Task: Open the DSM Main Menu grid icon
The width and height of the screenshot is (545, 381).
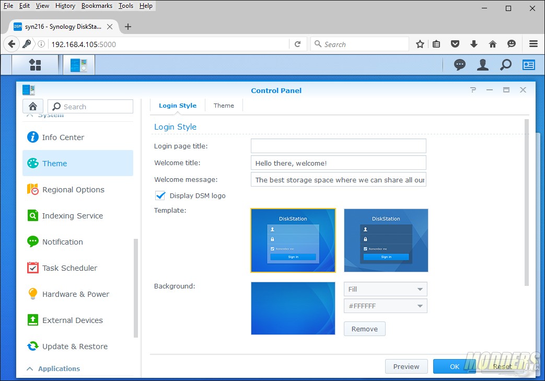Action: 35,65
